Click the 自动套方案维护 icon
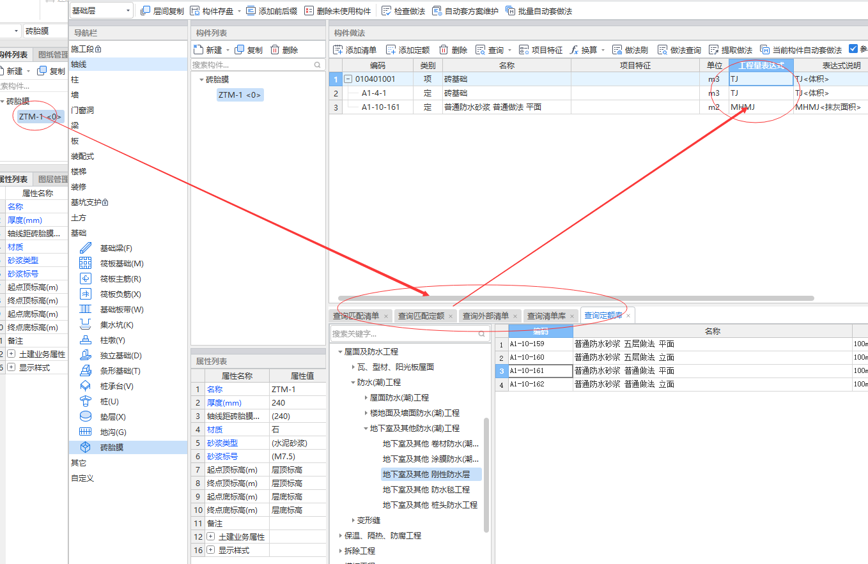The image size is (868, 564). pos(437,11)
